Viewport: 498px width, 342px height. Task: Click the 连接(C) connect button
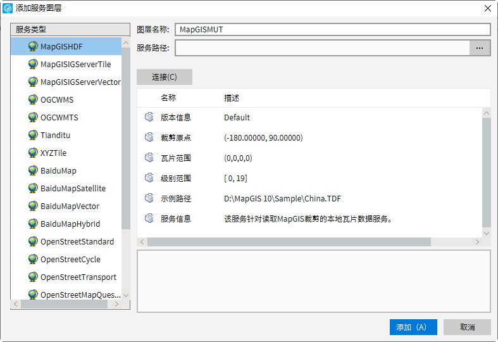(165, 77)
